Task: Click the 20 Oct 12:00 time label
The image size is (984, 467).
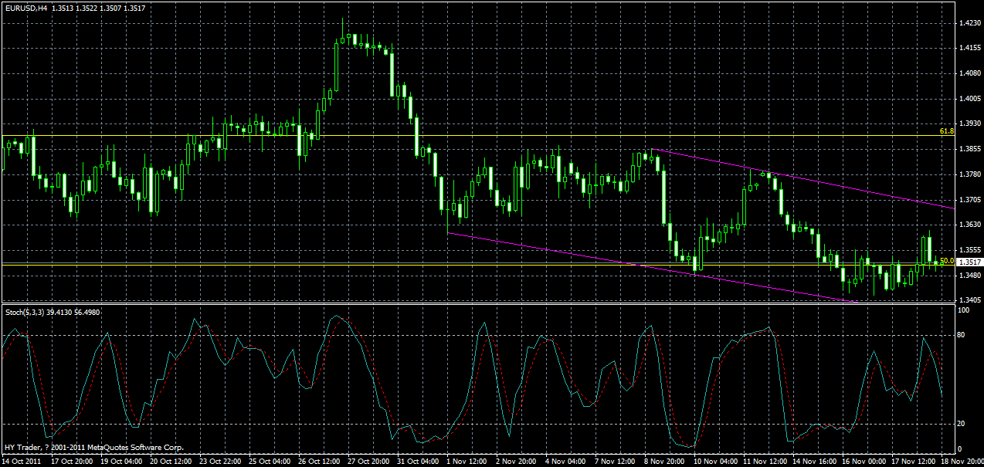Action: click(171, 462)
